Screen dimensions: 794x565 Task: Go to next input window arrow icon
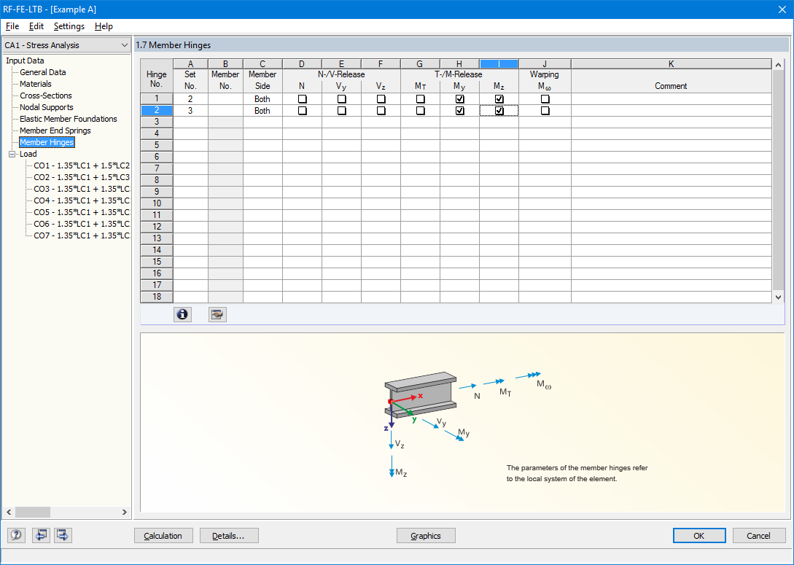coord(63,535)
